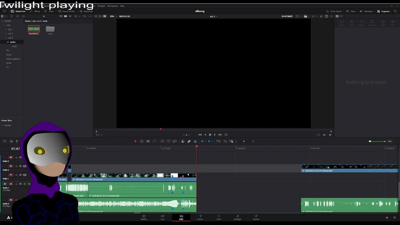The image size is (400, 225).
Task: Open the used folder thumbnail
Action: [x=50, y=29]
